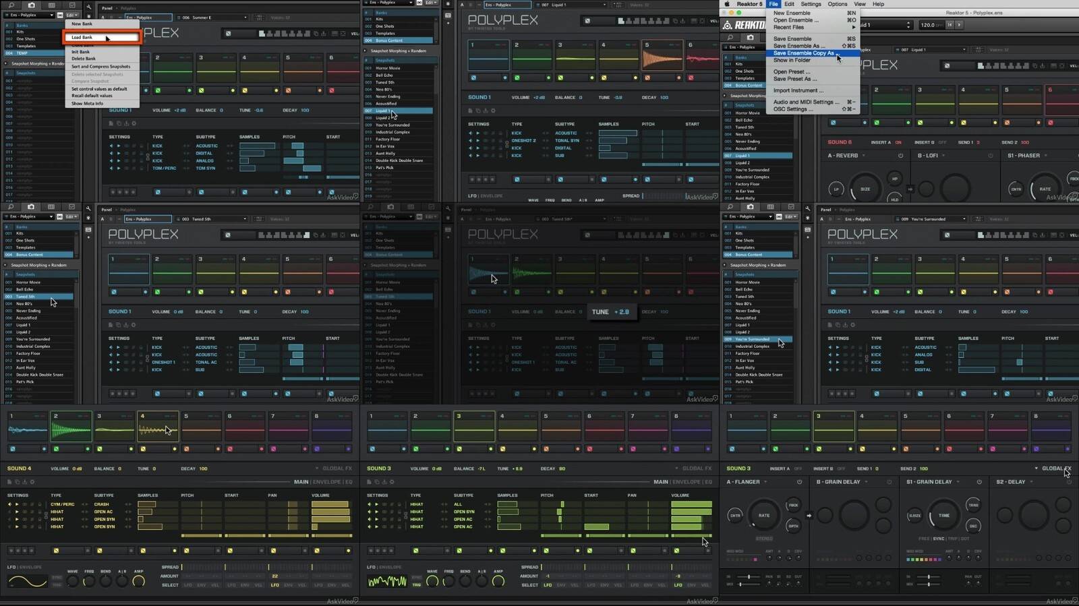
Task: Open 006 Summer E snapshot dropdown
Action: pyautogui.click(x=212, y=18)
